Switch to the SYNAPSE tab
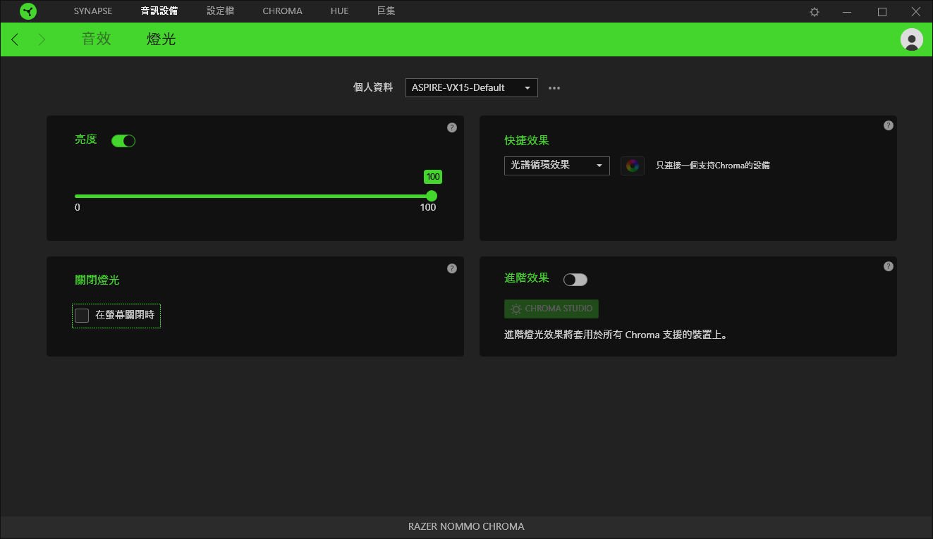 tap(93, 11)
